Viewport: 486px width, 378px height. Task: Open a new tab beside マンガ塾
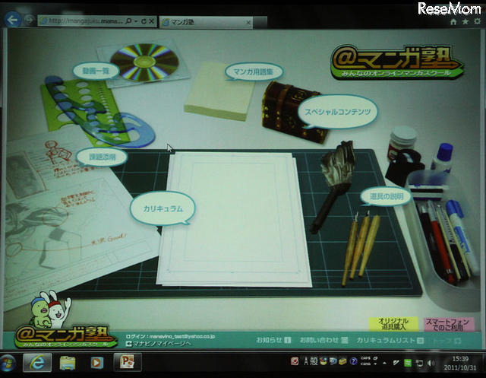pyautogui.click(x=260, y=22)
